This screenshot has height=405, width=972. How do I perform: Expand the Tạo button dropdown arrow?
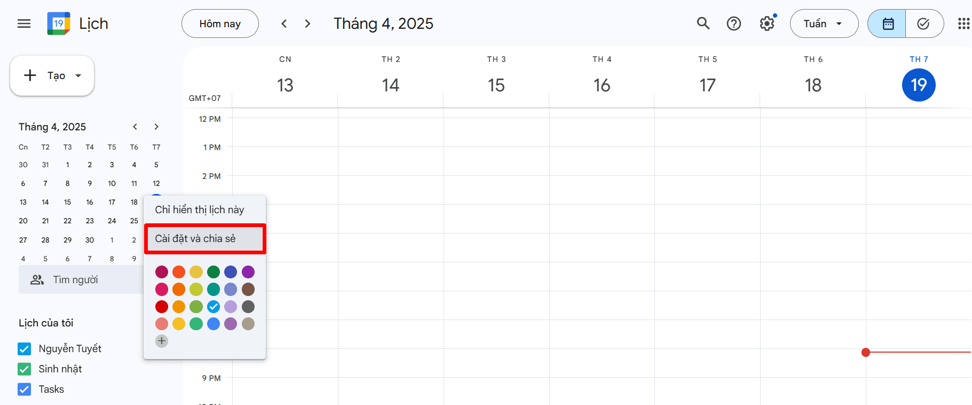coord(77,75)
